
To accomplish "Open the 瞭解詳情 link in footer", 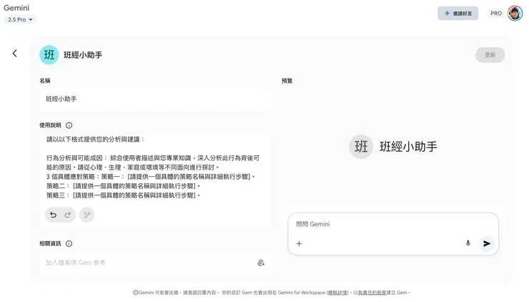I will click(337, 293).
